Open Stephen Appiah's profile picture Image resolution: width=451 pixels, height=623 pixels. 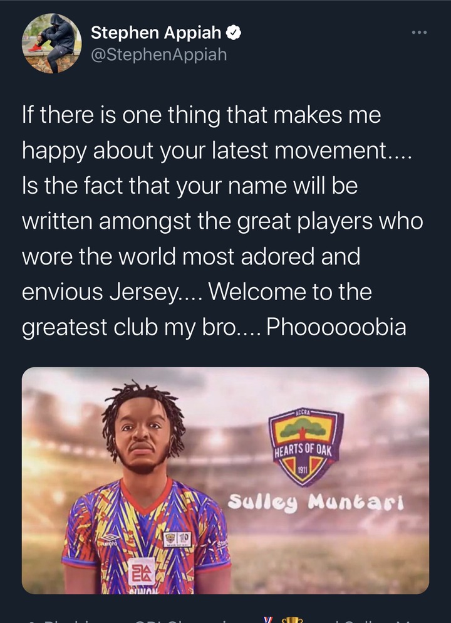coord(51,43)
